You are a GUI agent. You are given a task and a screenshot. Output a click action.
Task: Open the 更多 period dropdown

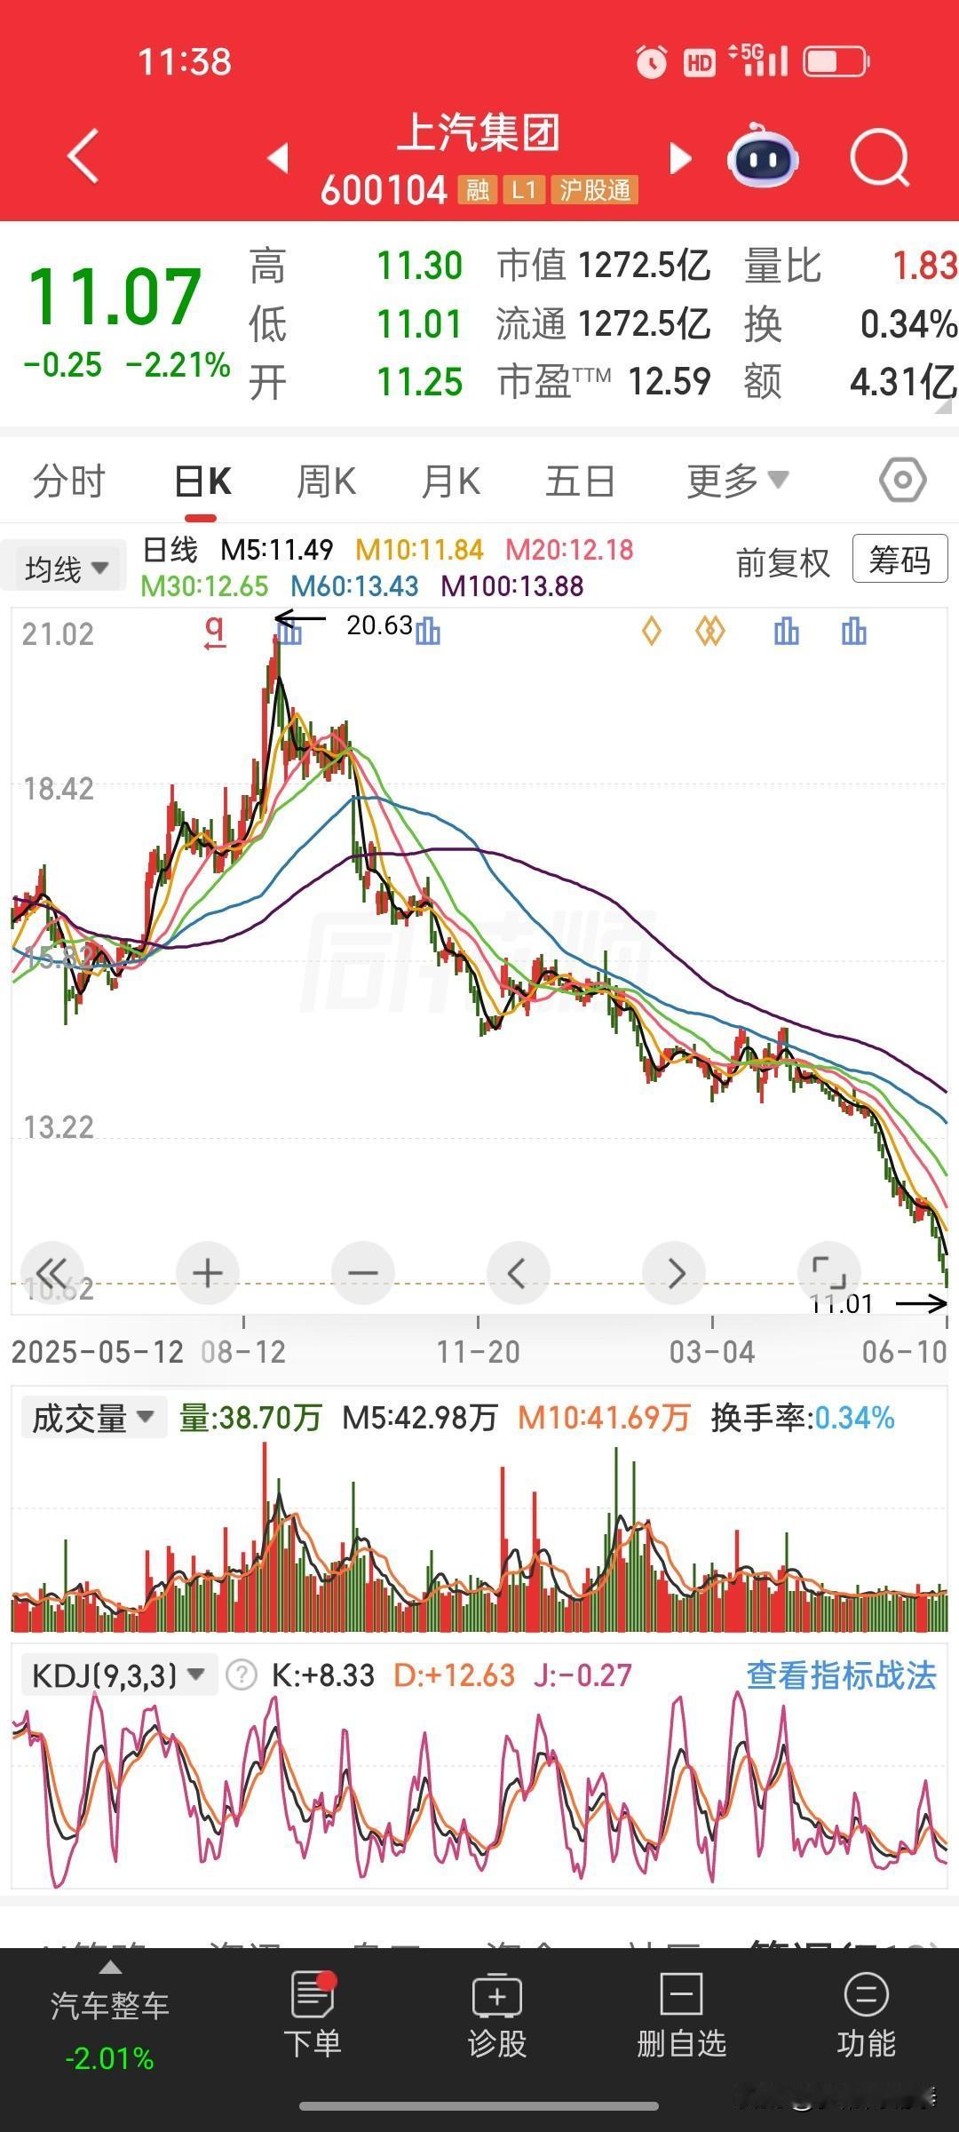tap(737, 481)
